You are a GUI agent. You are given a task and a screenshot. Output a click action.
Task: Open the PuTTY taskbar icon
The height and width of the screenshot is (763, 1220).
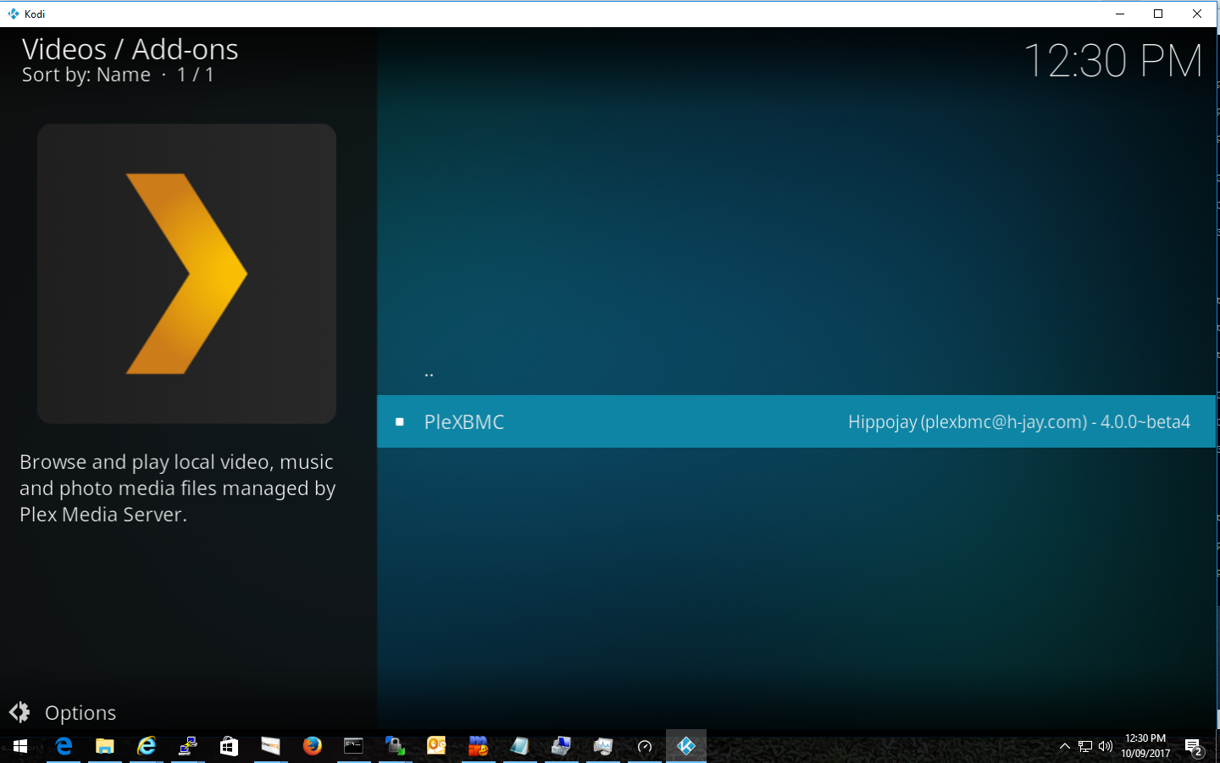pyautogui.click(x=188, y=746)
